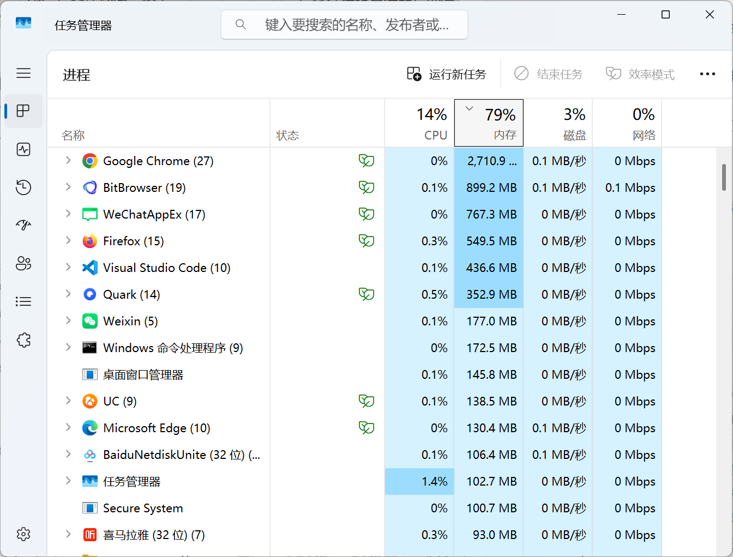The height and width of the screenshot is (557, 733).
Task: Sort processes by Memory column header
Action: click(489, 123)
